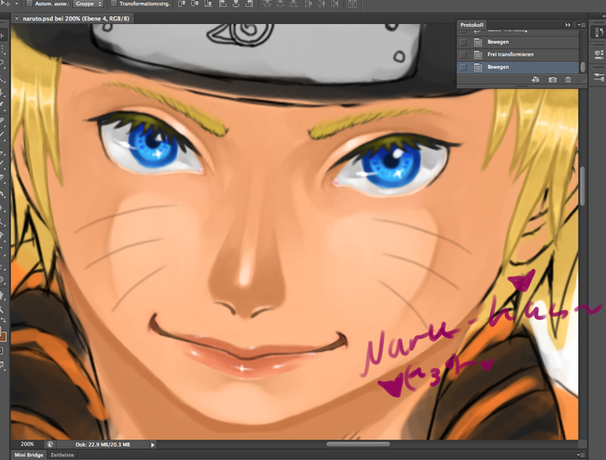The height and width of the screenshot is (460, 606).
Task: Enable the Transformationsstrg. checkbox
Action: [x=113, y=4]
